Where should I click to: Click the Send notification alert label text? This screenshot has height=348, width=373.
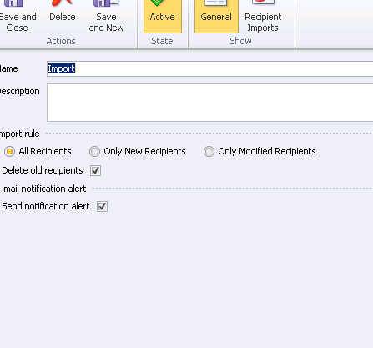pos(46,206)
